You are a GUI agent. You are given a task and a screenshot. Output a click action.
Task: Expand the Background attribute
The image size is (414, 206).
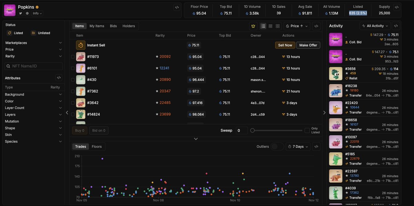(34, 94)
